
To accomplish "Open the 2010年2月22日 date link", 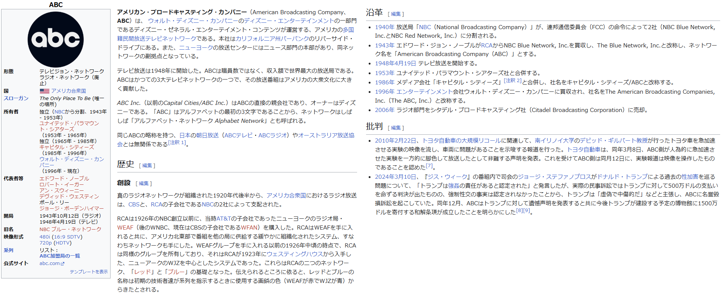I will pos(396,140).
